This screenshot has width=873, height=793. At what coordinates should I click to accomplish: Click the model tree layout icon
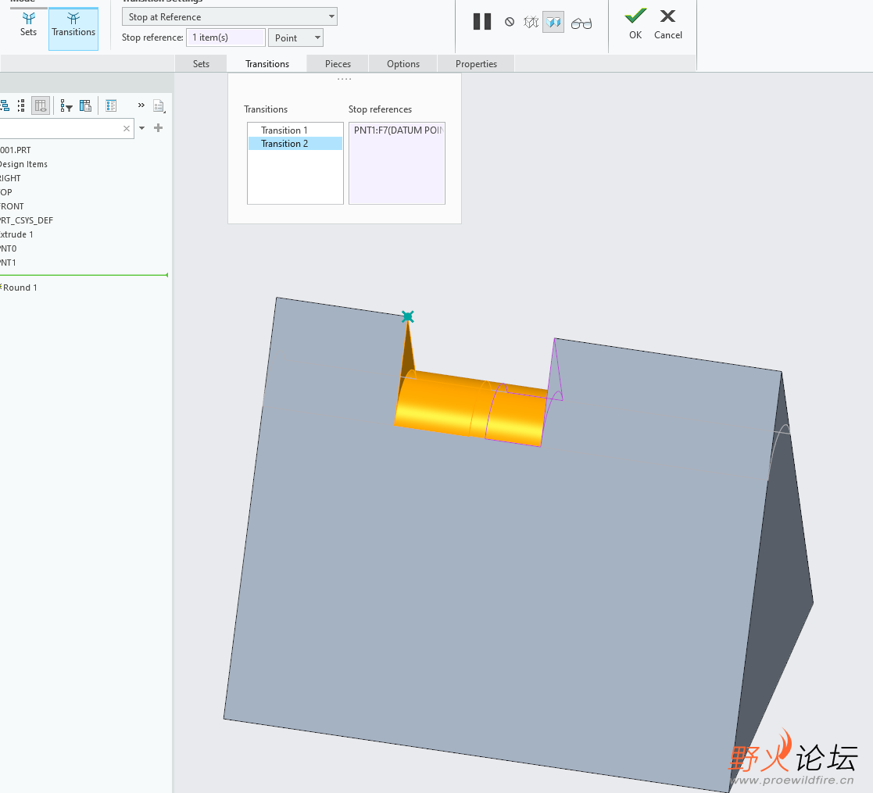click(5, 105)
